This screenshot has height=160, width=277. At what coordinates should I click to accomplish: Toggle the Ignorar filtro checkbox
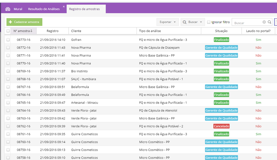(x=209, y=22)
